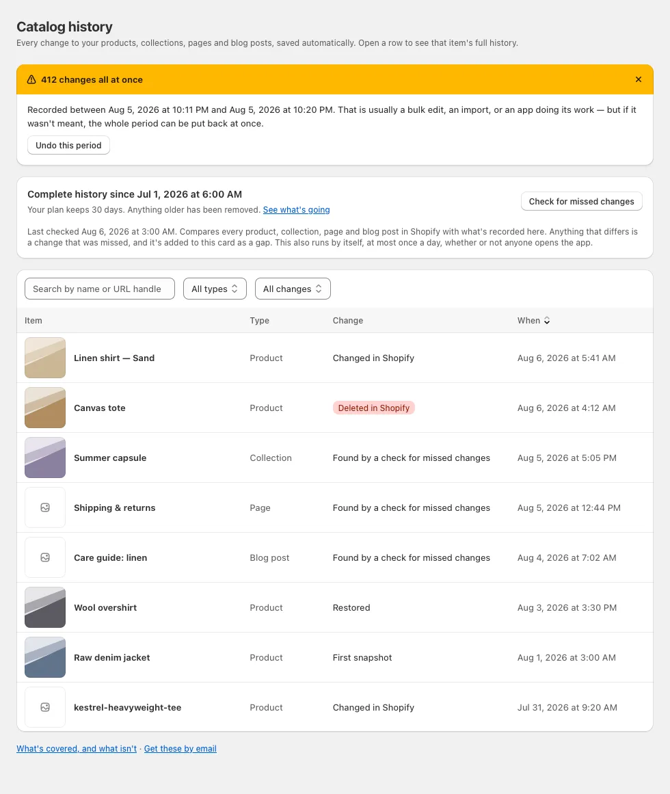This screenshot has height=794, width=670.
Task: Open the All types filter dropdown
Action: [215, 289]
